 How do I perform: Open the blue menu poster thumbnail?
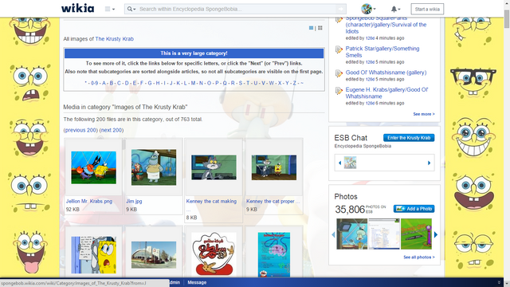click(274, 254)
